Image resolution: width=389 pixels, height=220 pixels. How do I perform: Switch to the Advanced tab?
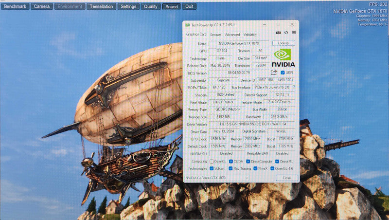click(x=232, y=35)
